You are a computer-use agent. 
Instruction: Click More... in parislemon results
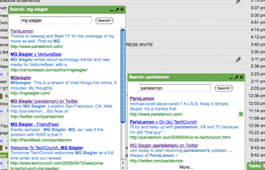(186, 167)
